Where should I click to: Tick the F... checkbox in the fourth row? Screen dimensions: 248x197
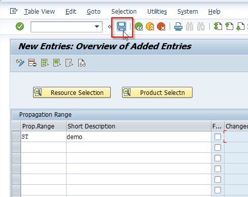218,169
